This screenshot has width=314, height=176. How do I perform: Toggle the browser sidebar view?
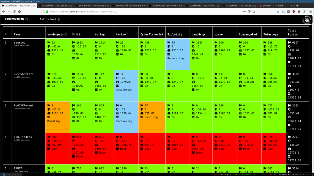point(288,11)
